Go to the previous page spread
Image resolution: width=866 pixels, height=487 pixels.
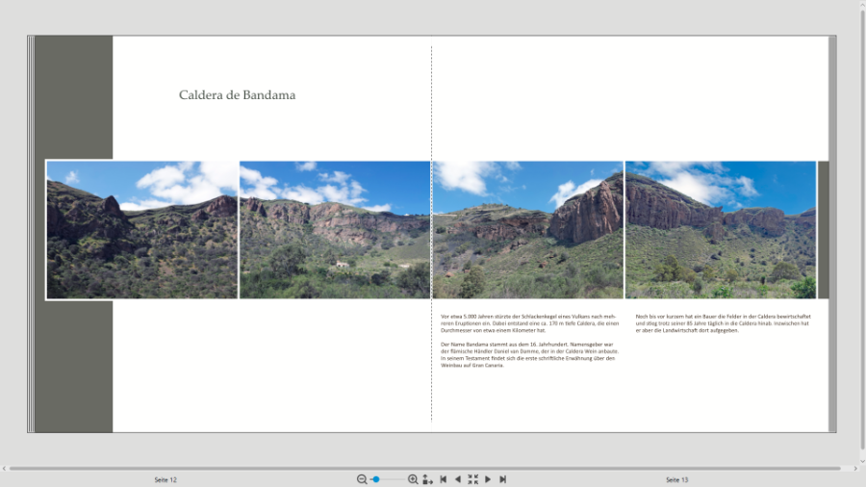click(x=457, y=479)
